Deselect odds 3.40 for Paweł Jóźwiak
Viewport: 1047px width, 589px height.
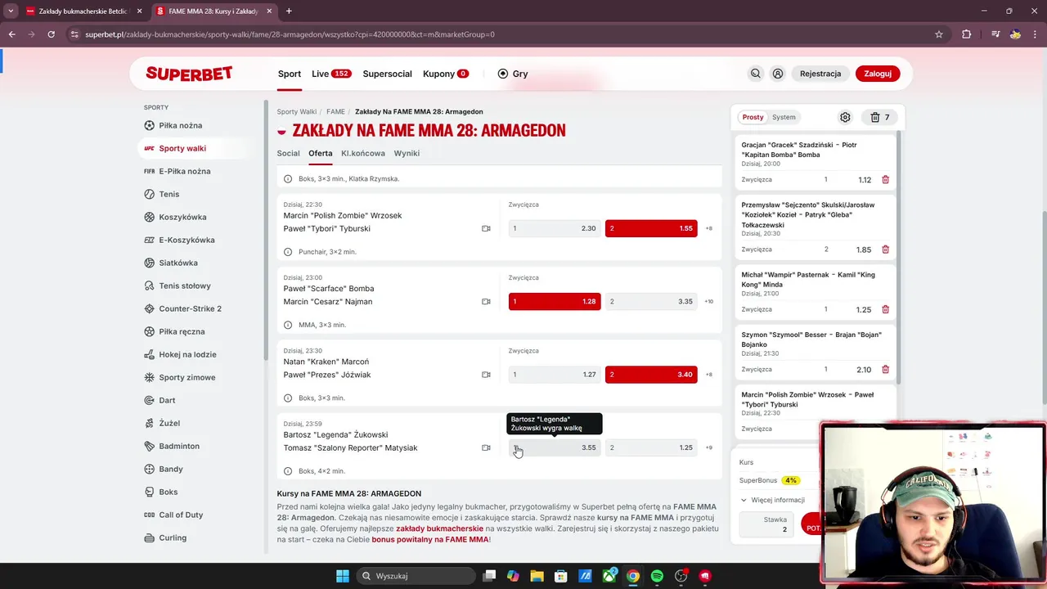click(x=651, y=375)
